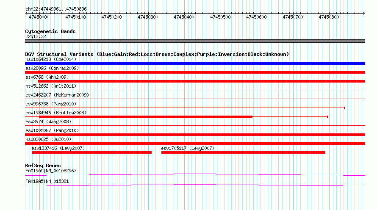
Task: Select the red bar under esv28096
Action: pos(195,72)
